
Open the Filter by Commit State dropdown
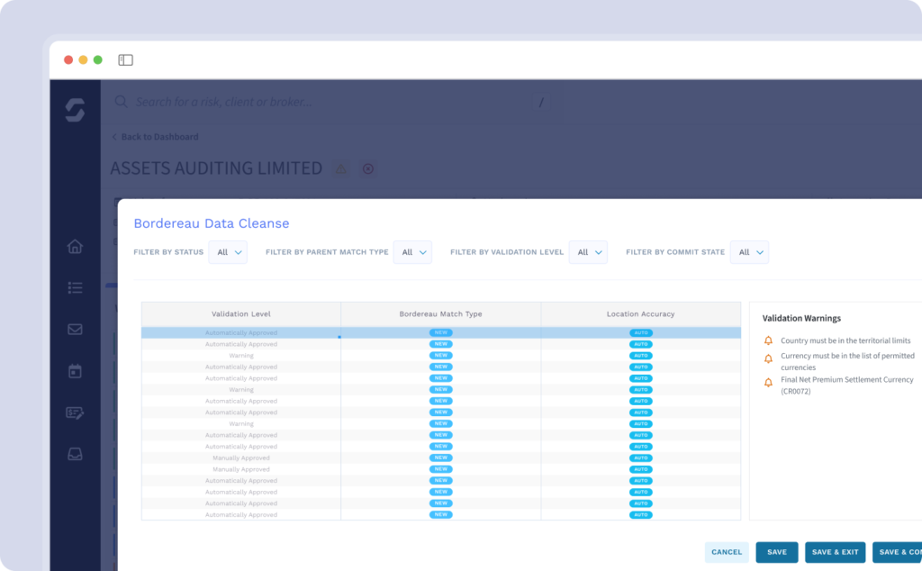click(749, 252)
